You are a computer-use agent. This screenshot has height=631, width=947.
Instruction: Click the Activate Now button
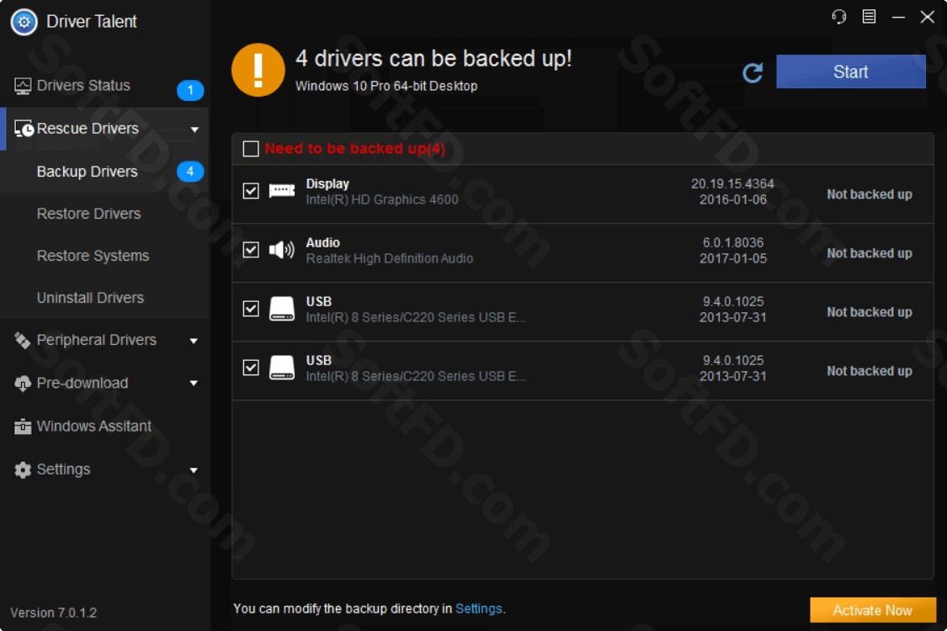pos(872,611)
